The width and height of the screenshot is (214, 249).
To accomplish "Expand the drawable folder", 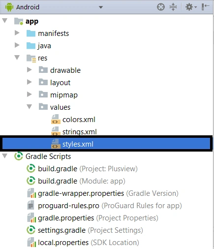I will pos(30,70).
